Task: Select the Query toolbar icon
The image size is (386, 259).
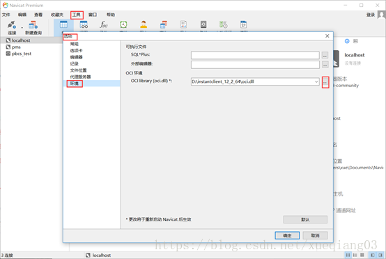Action: 164,24
